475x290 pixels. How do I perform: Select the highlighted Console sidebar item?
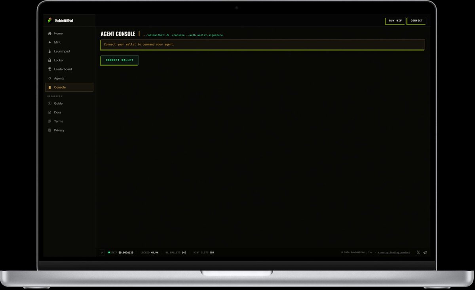[x=69, y=87]
